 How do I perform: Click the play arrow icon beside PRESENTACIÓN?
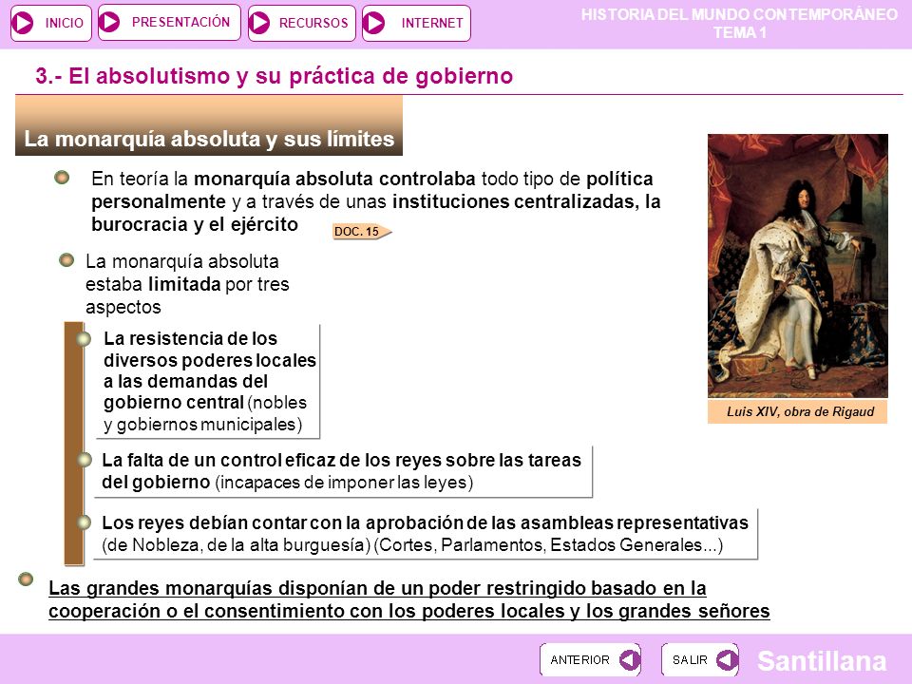point(109,23)
